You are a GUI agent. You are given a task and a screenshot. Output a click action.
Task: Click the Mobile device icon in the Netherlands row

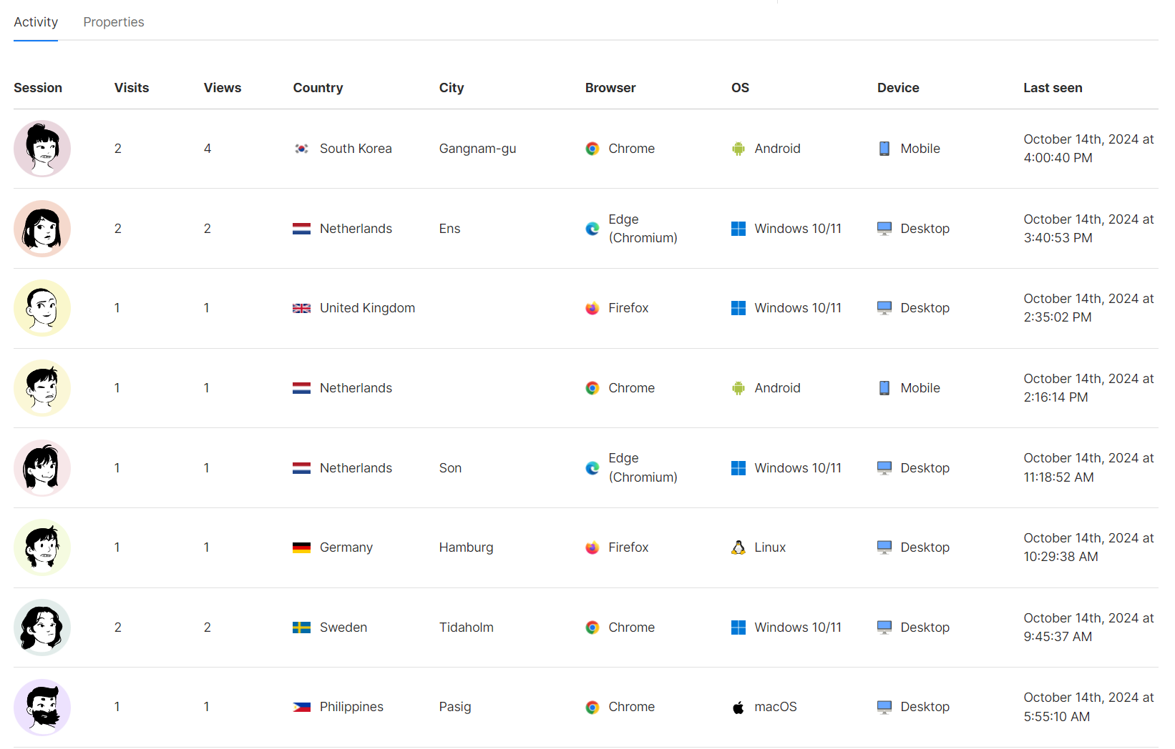click(884, 388)
